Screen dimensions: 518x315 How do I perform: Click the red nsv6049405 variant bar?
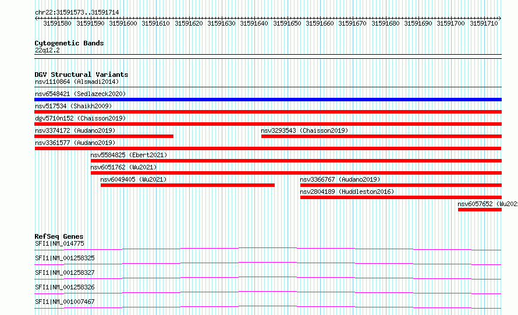point(187,185)
